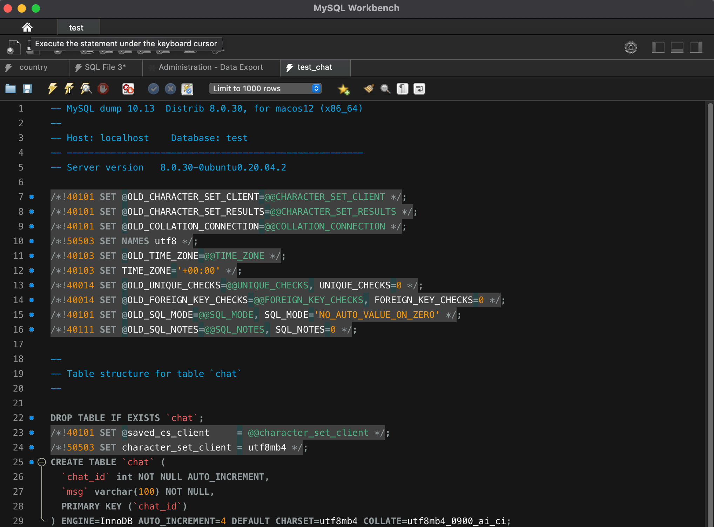This screenshot has width=714, height=527.
Task: Open the Administration - Data Export tab
Action: coord(210,67)
